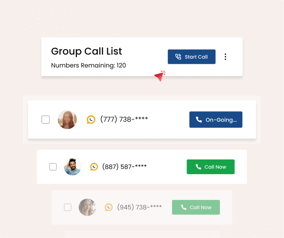
Task: Click Call Now for (887) 587-****
Action: click(210, 167)
